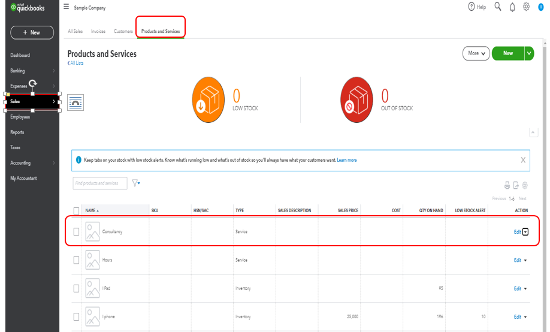
Task: Collapse the stock summary panel arrow
Action: click(533, 132)
